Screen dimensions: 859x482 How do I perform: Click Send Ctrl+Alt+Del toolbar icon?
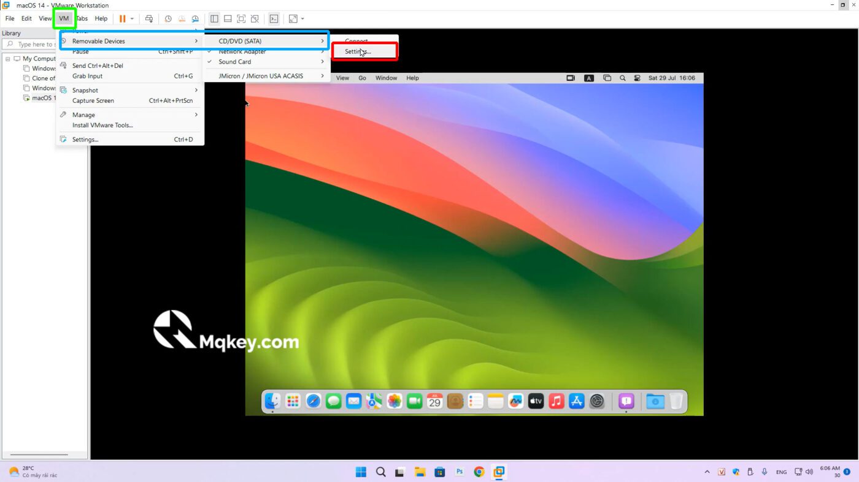[149, 18]
